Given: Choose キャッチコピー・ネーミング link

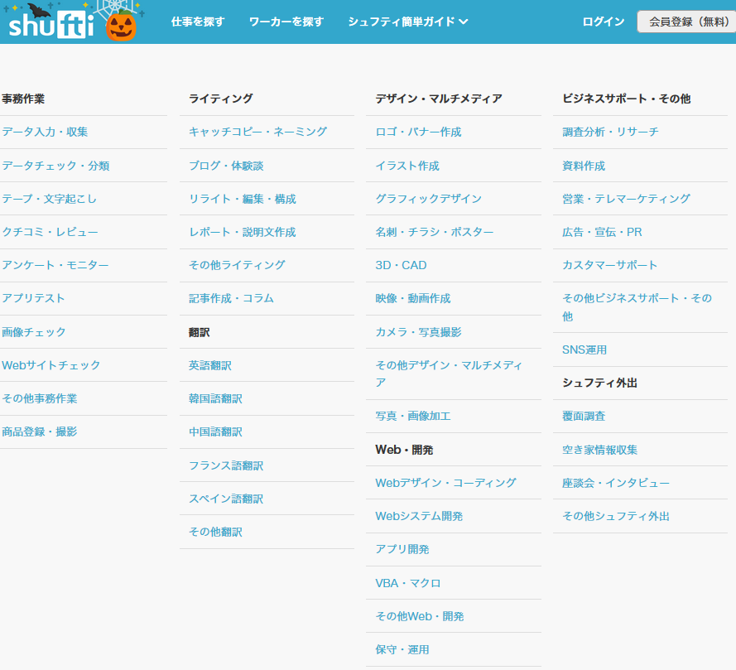Looking at the screenshot, I should 257,132.
